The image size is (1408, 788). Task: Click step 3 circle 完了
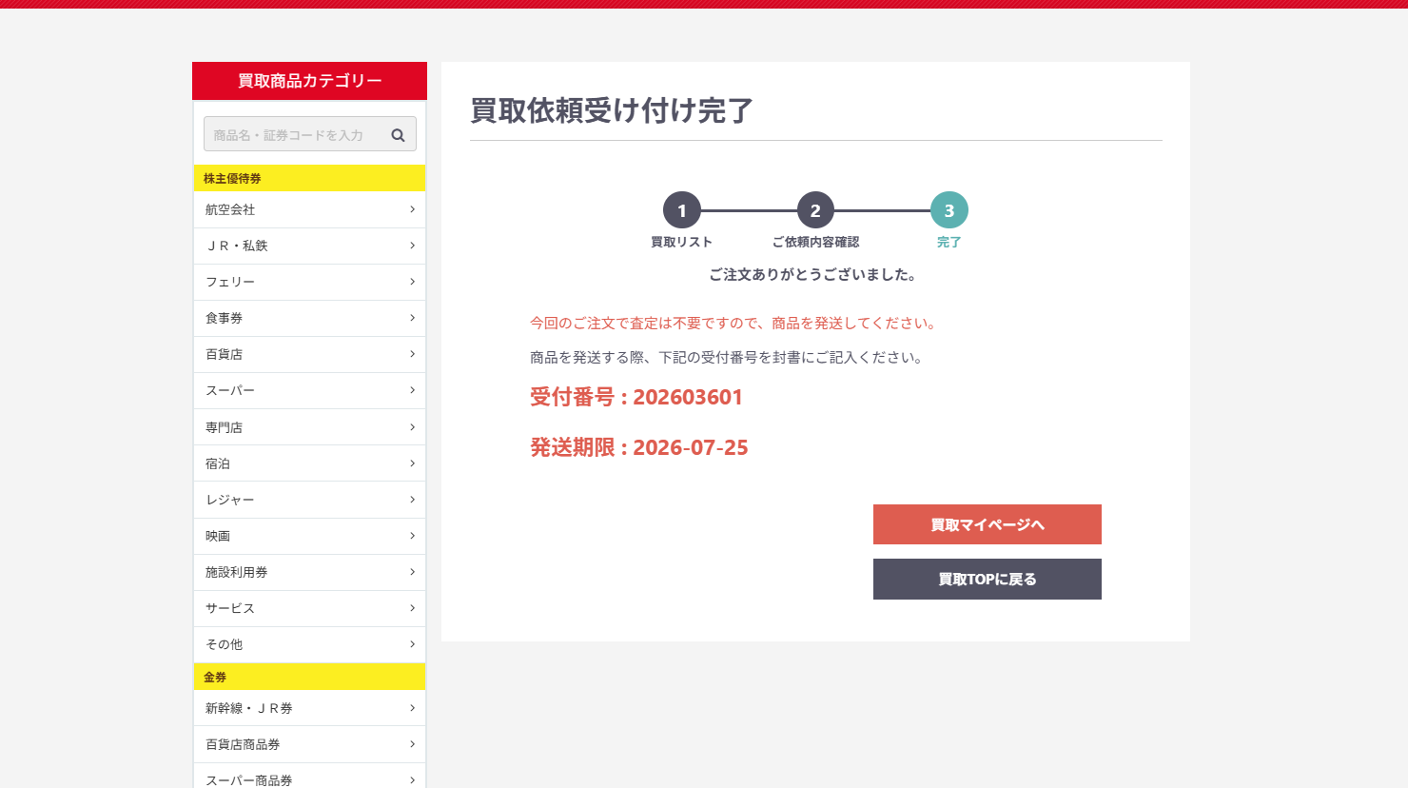(948, 210)
